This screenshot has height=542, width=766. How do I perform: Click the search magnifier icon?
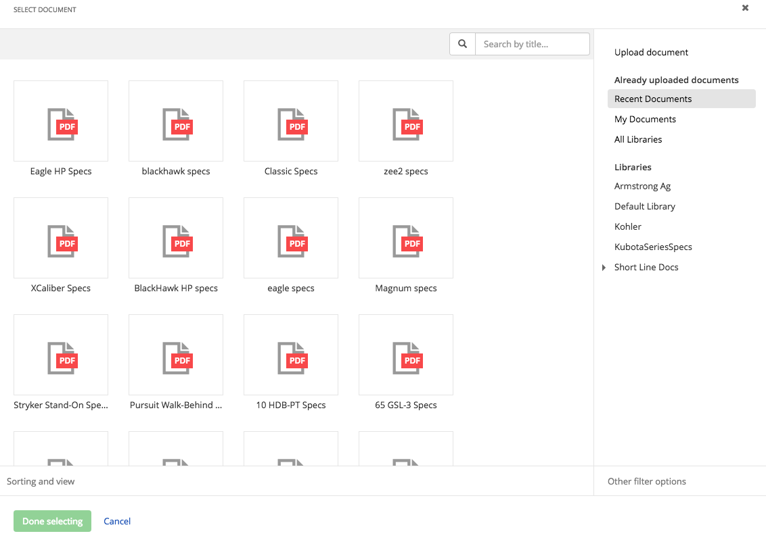click(462, 43)
